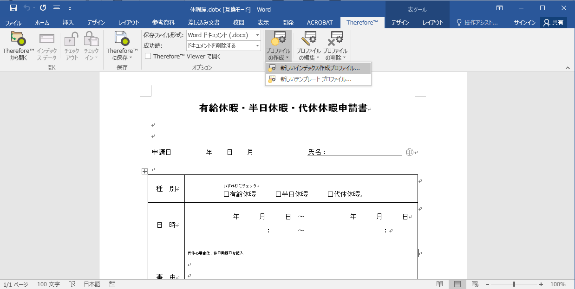
Task: Click the 操作アシスト search box
Action: pos(477,23)
